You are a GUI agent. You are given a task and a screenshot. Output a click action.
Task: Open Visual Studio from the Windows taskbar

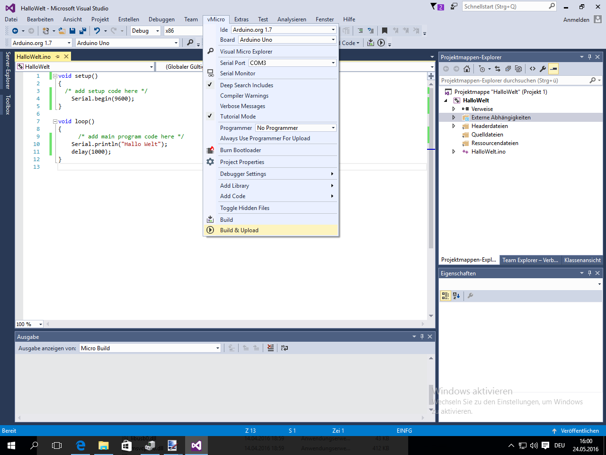point(196,446)
